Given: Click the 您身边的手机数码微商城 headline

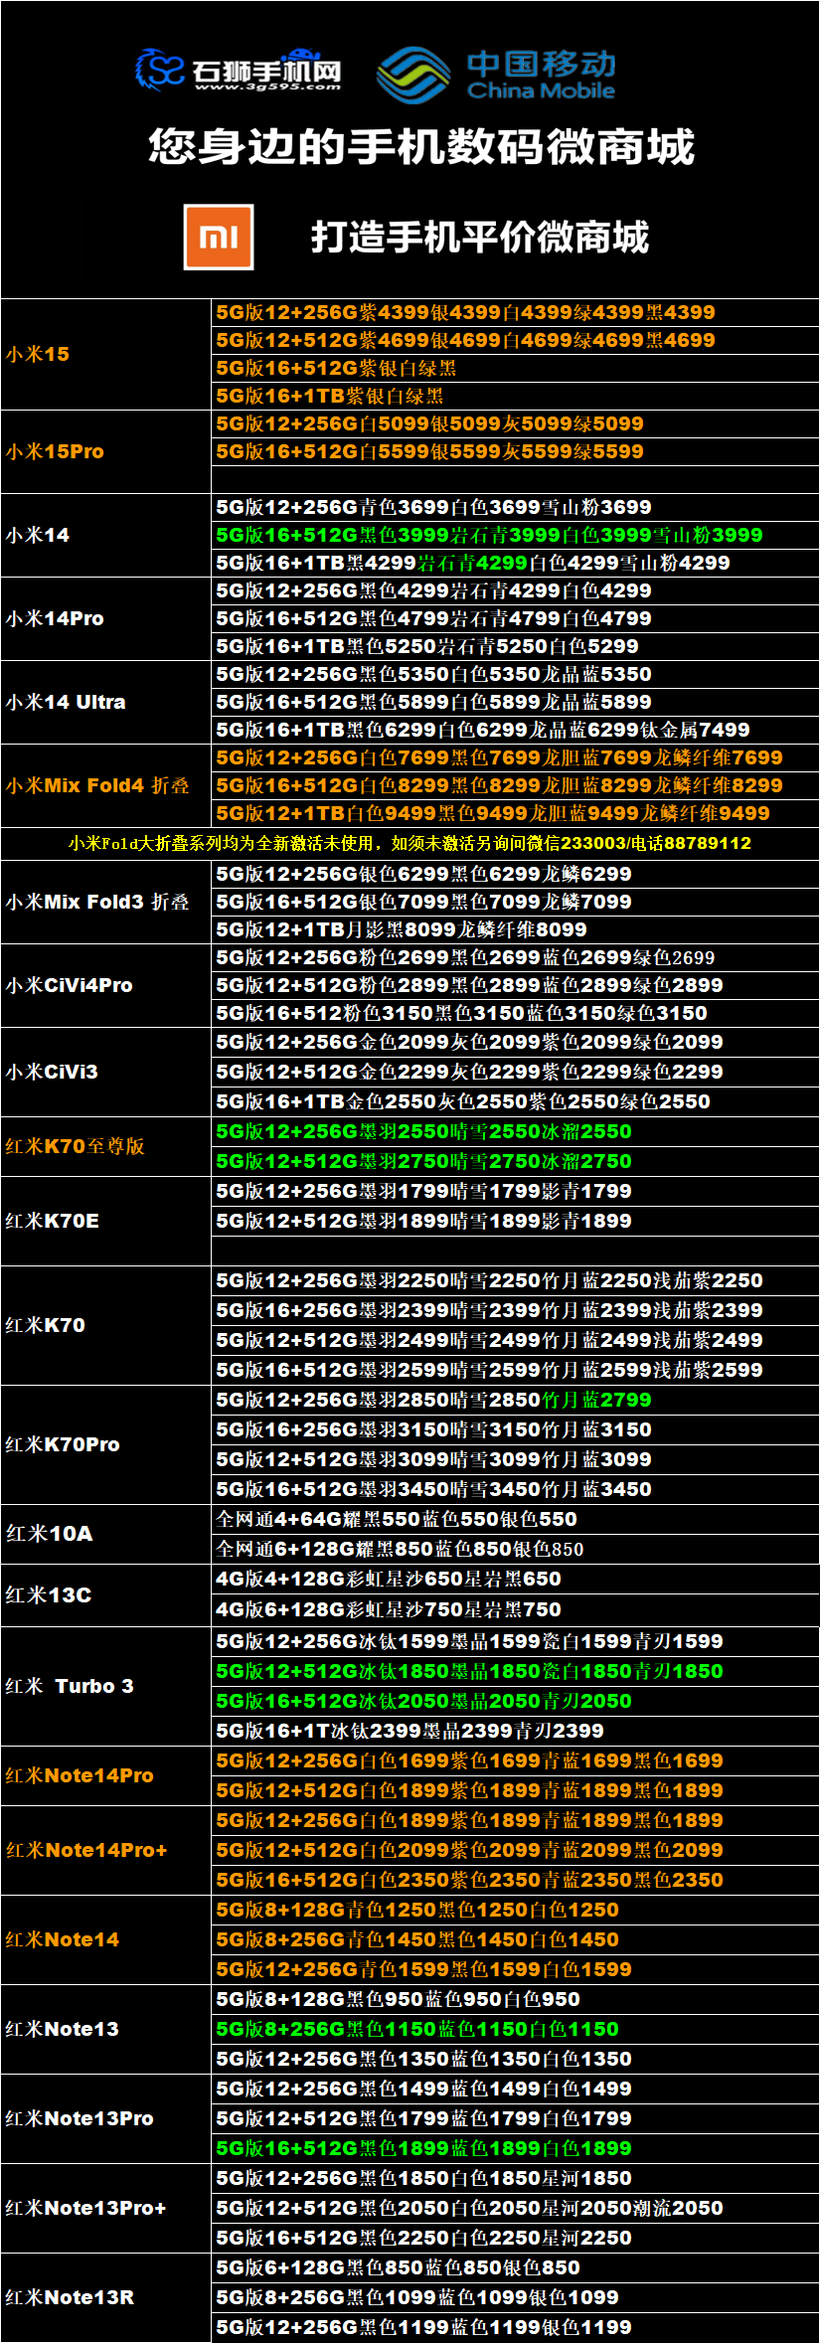Looking at the screenshot, I should (x=421, y=147).
